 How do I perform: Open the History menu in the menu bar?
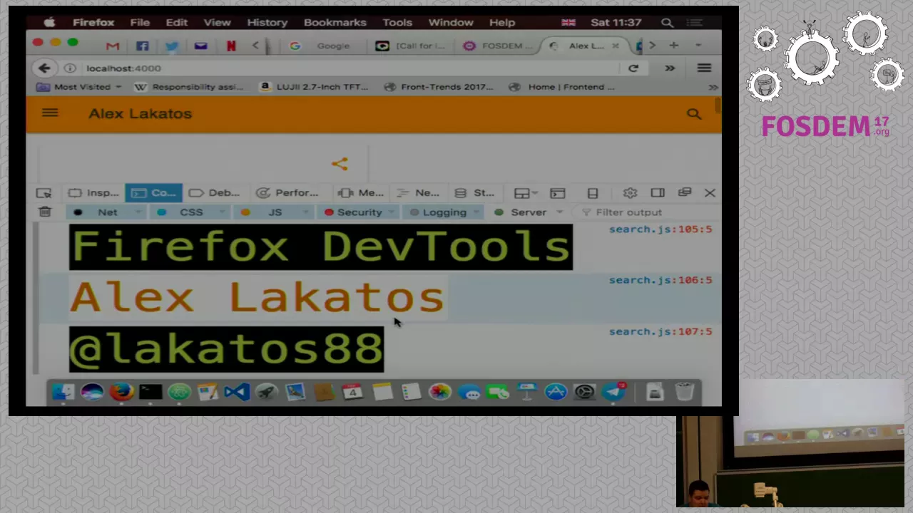point(267,23)
